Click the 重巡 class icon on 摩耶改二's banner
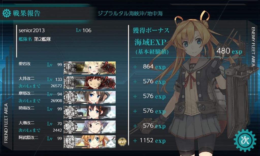The image size is (260, 156). tap(70, 97)
